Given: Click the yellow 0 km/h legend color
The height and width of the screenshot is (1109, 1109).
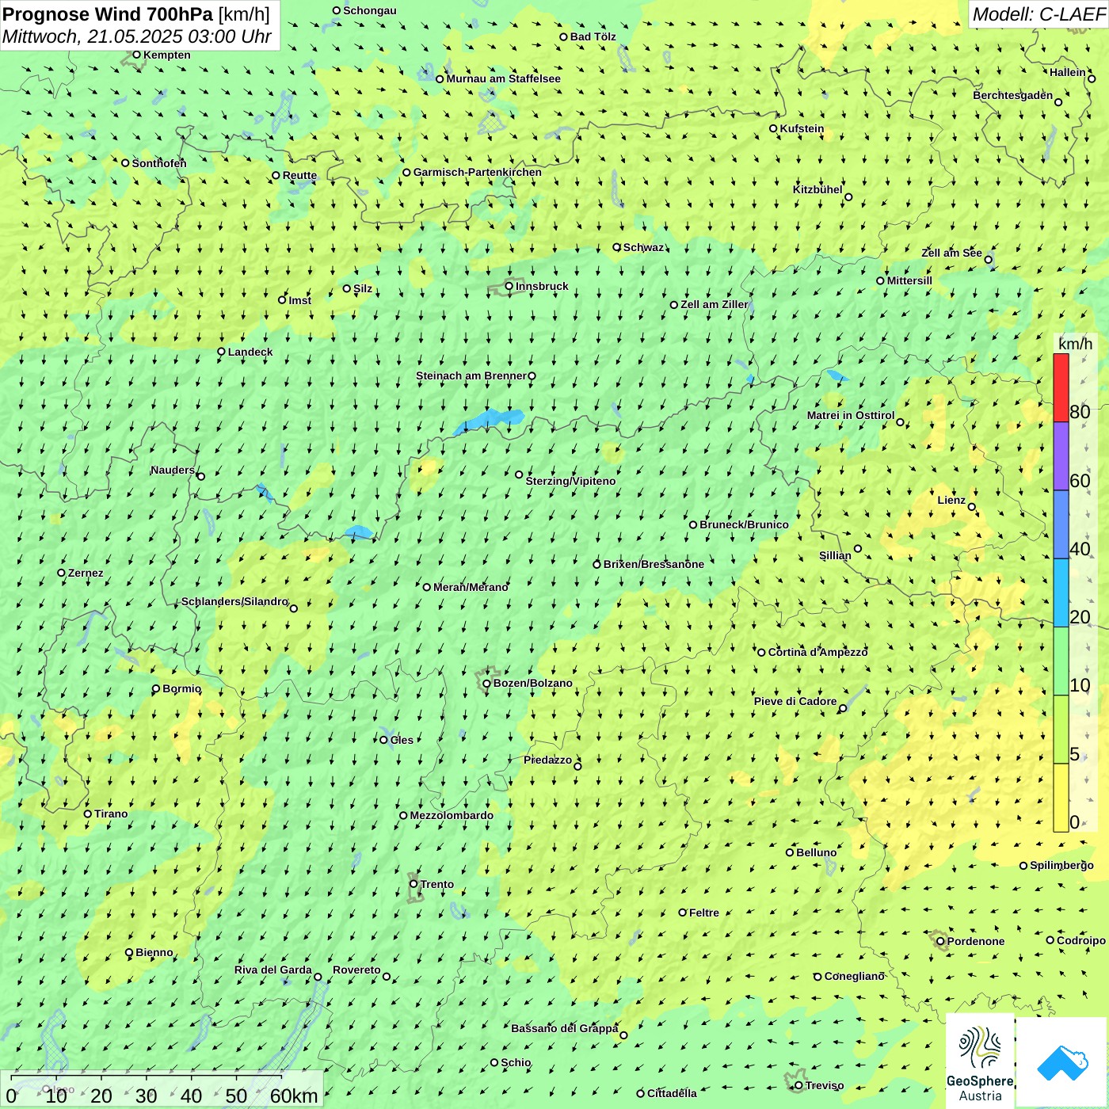Looking at the screenshot, I should (x=1061, y=798).
